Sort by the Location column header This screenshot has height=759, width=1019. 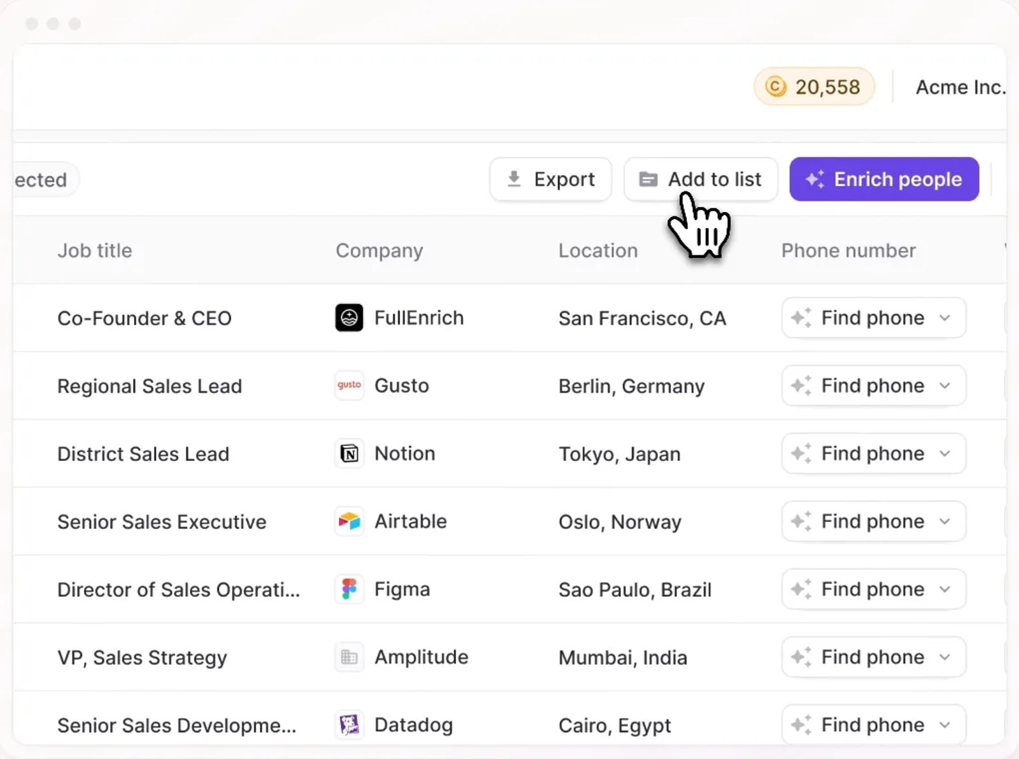(598, 250)
